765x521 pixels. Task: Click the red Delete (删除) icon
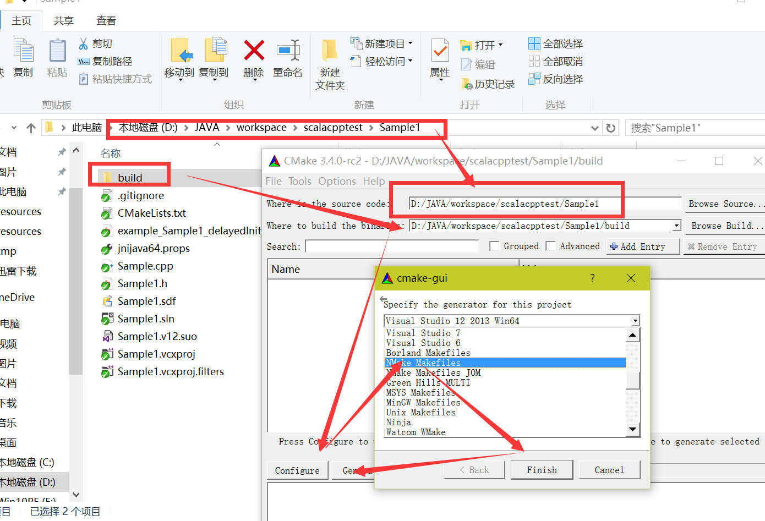254,51
